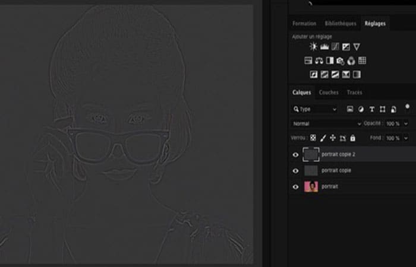Add an Exposure adjustment (plus/minus icon)

(346, 47)
